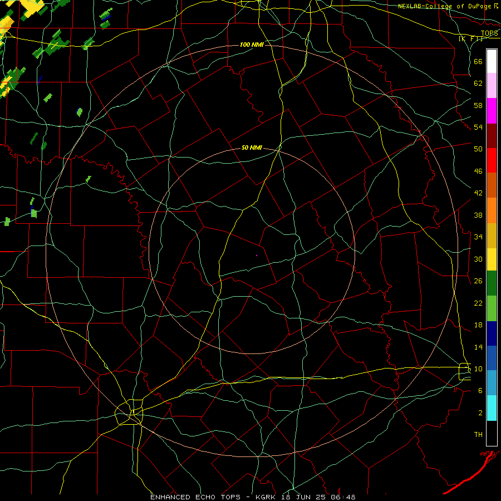Click the 66 value on the scale
501x501 pixels.
[478, 62]
